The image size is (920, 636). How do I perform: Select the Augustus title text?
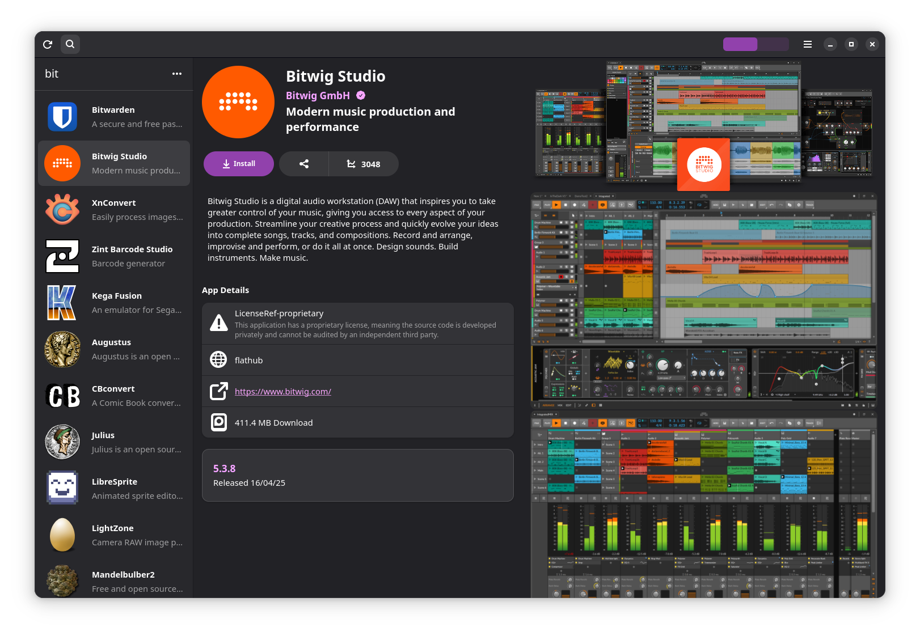(x=111, y=342)
